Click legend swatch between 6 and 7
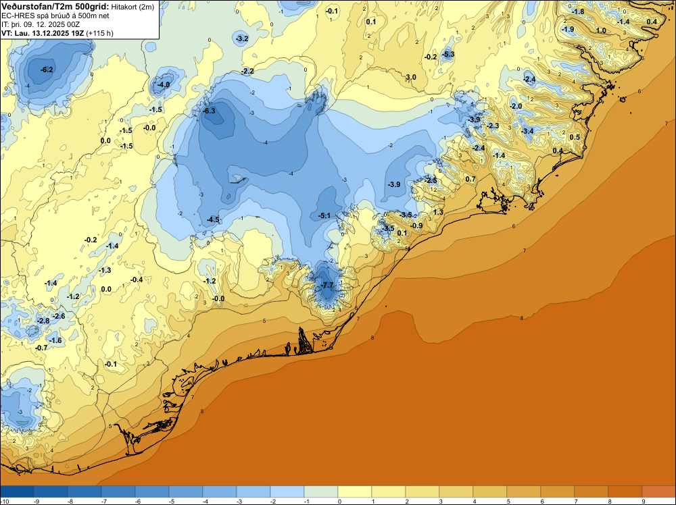676x505 pixels. coord(558,491)
